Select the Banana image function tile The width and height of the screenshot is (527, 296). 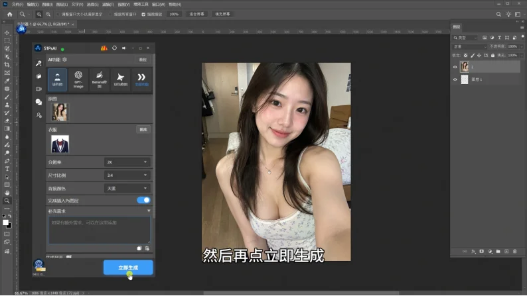click(x=99, y=79)
